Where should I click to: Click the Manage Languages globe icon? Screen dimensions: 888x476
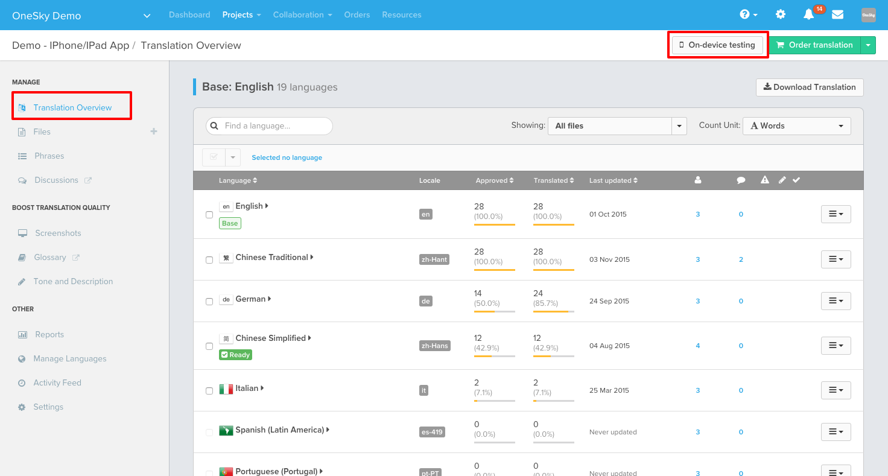pos(22,358)
